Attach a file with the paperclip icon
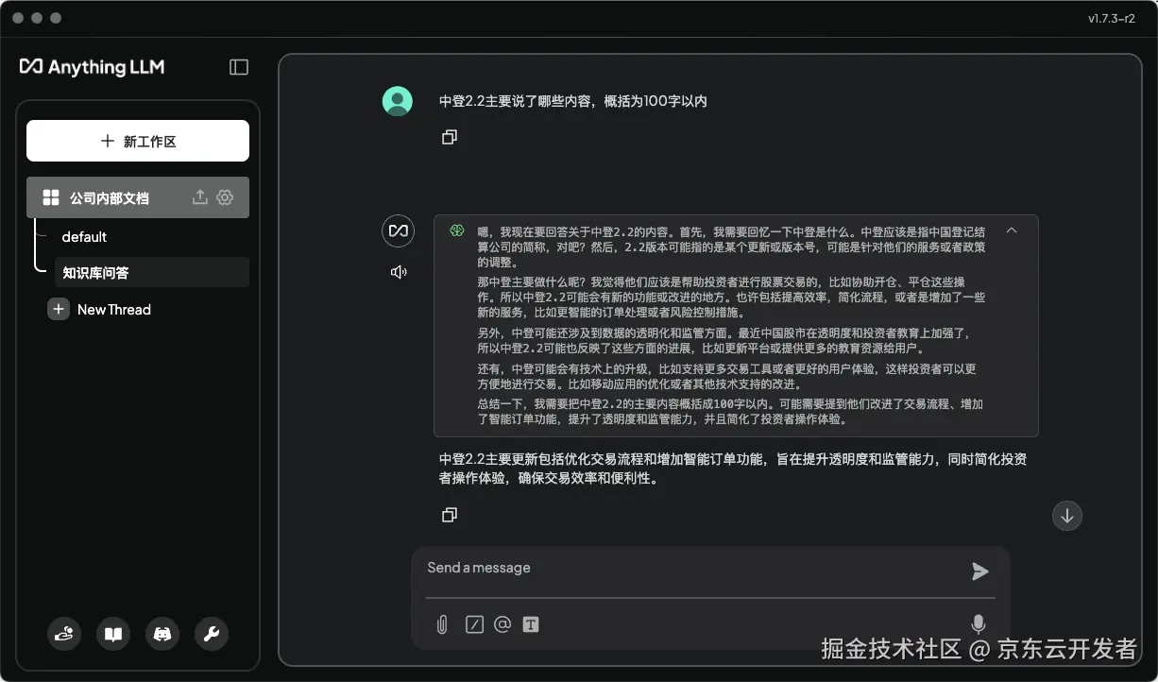Image resolution: width=1158 pixels, height=682 pixels. 441,624
